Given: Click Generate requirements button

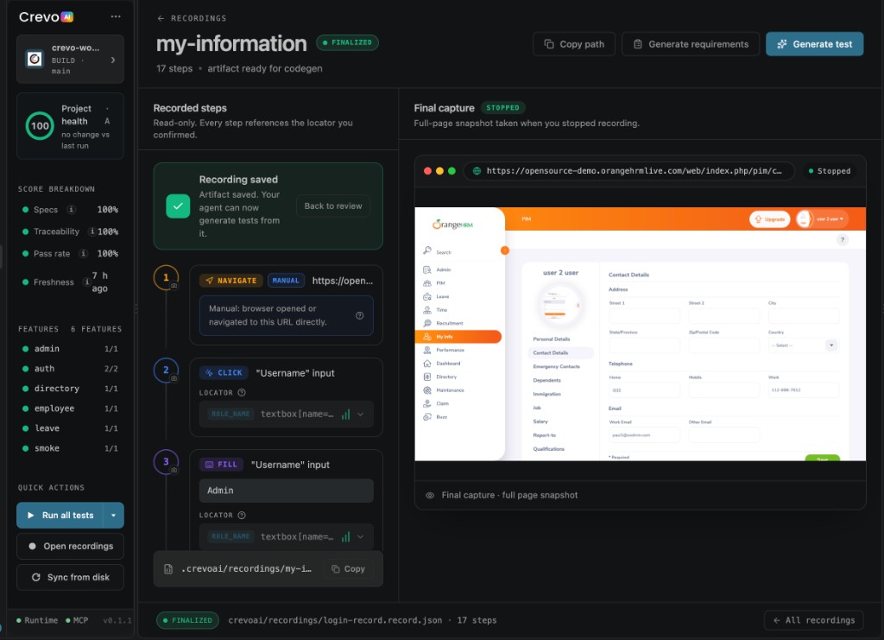Looking at the screenshot, I should [691, 44].
